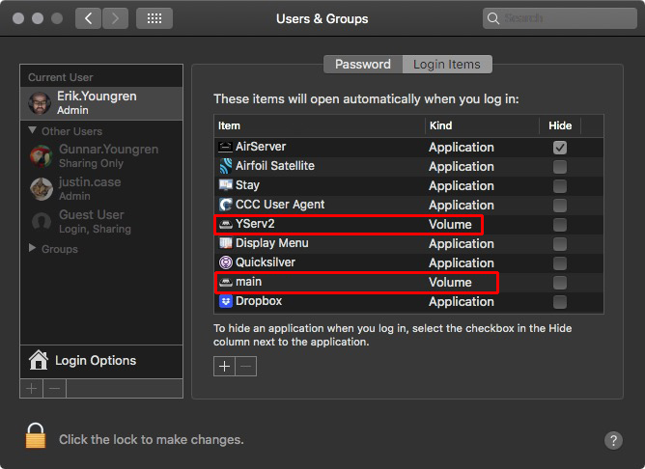Screen dimensions: 645x469
Task: Click the Login Options house icon
Action: tap(39, 361)
